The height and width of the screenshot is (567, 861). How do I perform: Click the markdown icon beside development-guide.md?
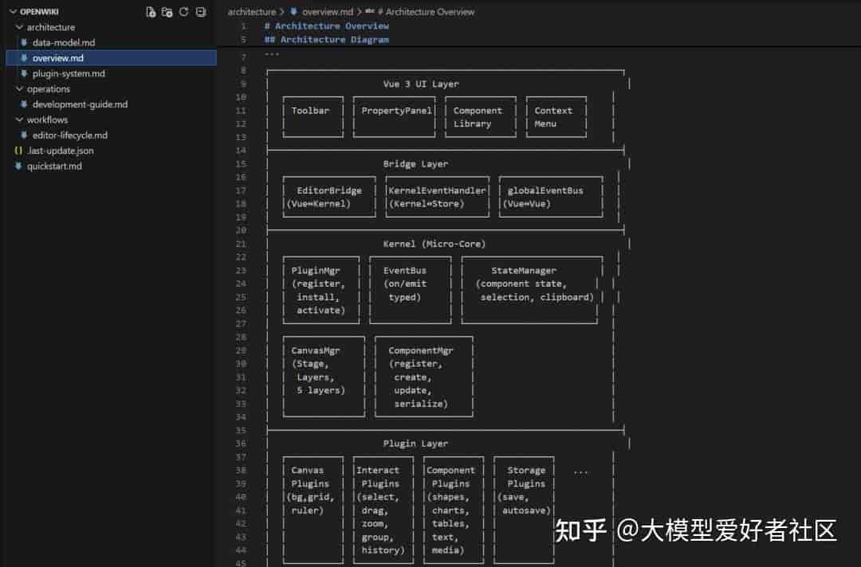click(x=24, y=104)
